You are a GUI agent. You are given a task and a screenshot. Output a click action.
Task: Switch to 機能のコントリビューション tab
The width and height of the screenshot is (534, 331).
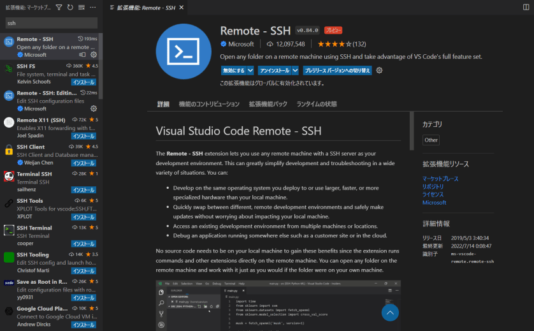209,104
